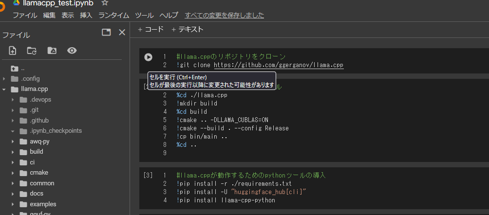
Task: Click the pip install llama-cpp-python line
Action: tap(226, 200)
